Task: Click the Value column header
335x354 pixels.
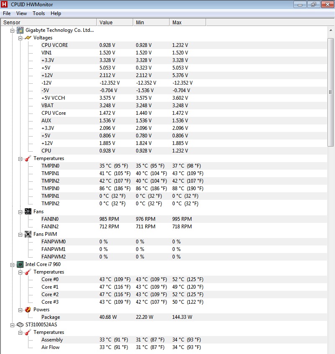Action: tap(115, 22)
